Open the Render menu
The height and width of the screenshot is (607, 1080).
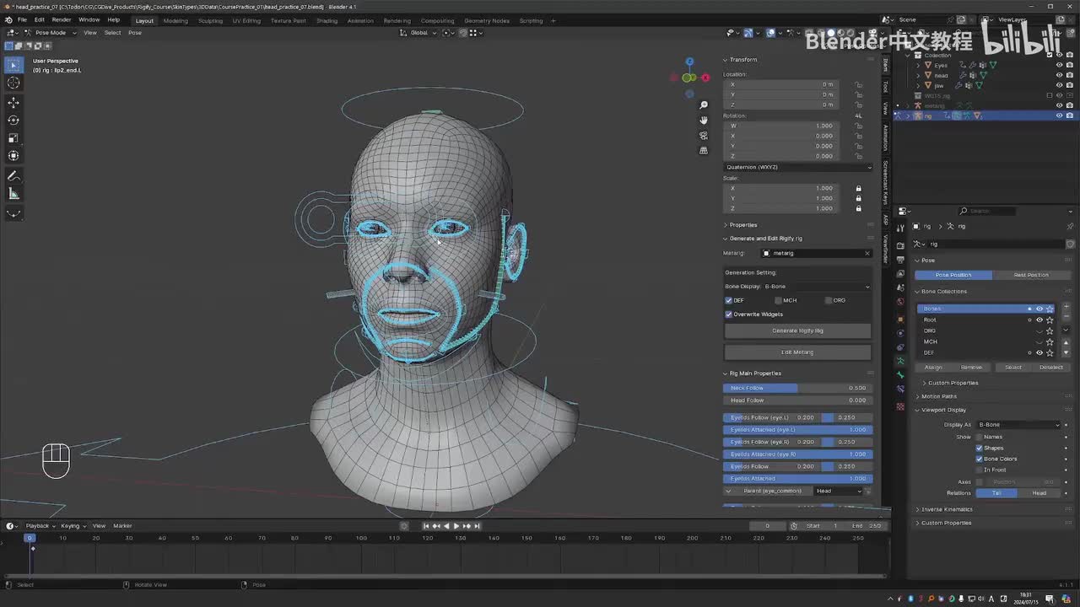click(x=62, y=19)
